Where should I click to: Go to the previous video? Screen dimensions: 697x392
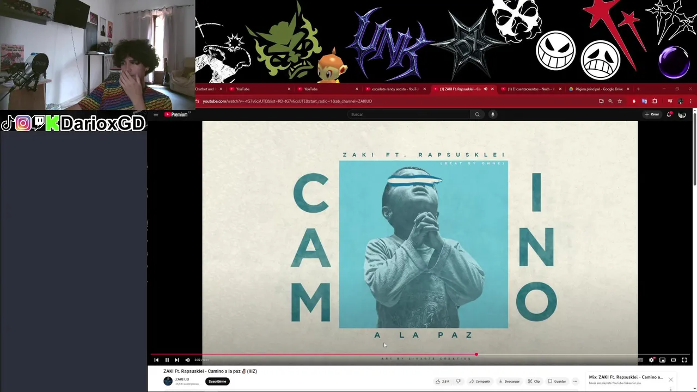tap(156, 360)
